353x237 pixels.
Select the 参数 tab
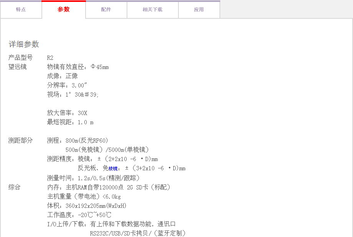[64, 10]
